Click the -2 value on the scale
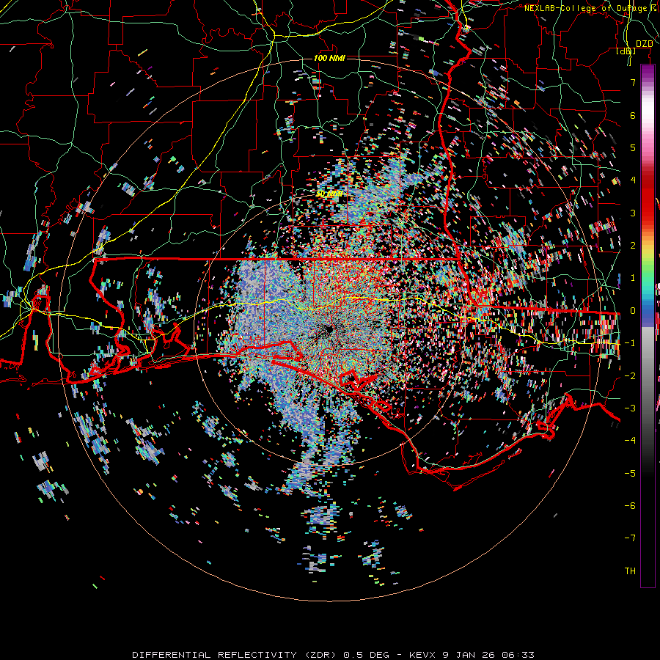 coord(630,376)
